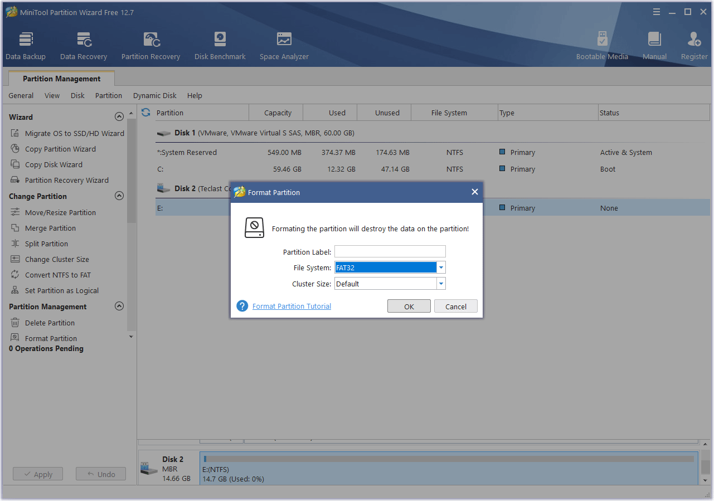Open the Space Analyzer tool

point(284,46)
